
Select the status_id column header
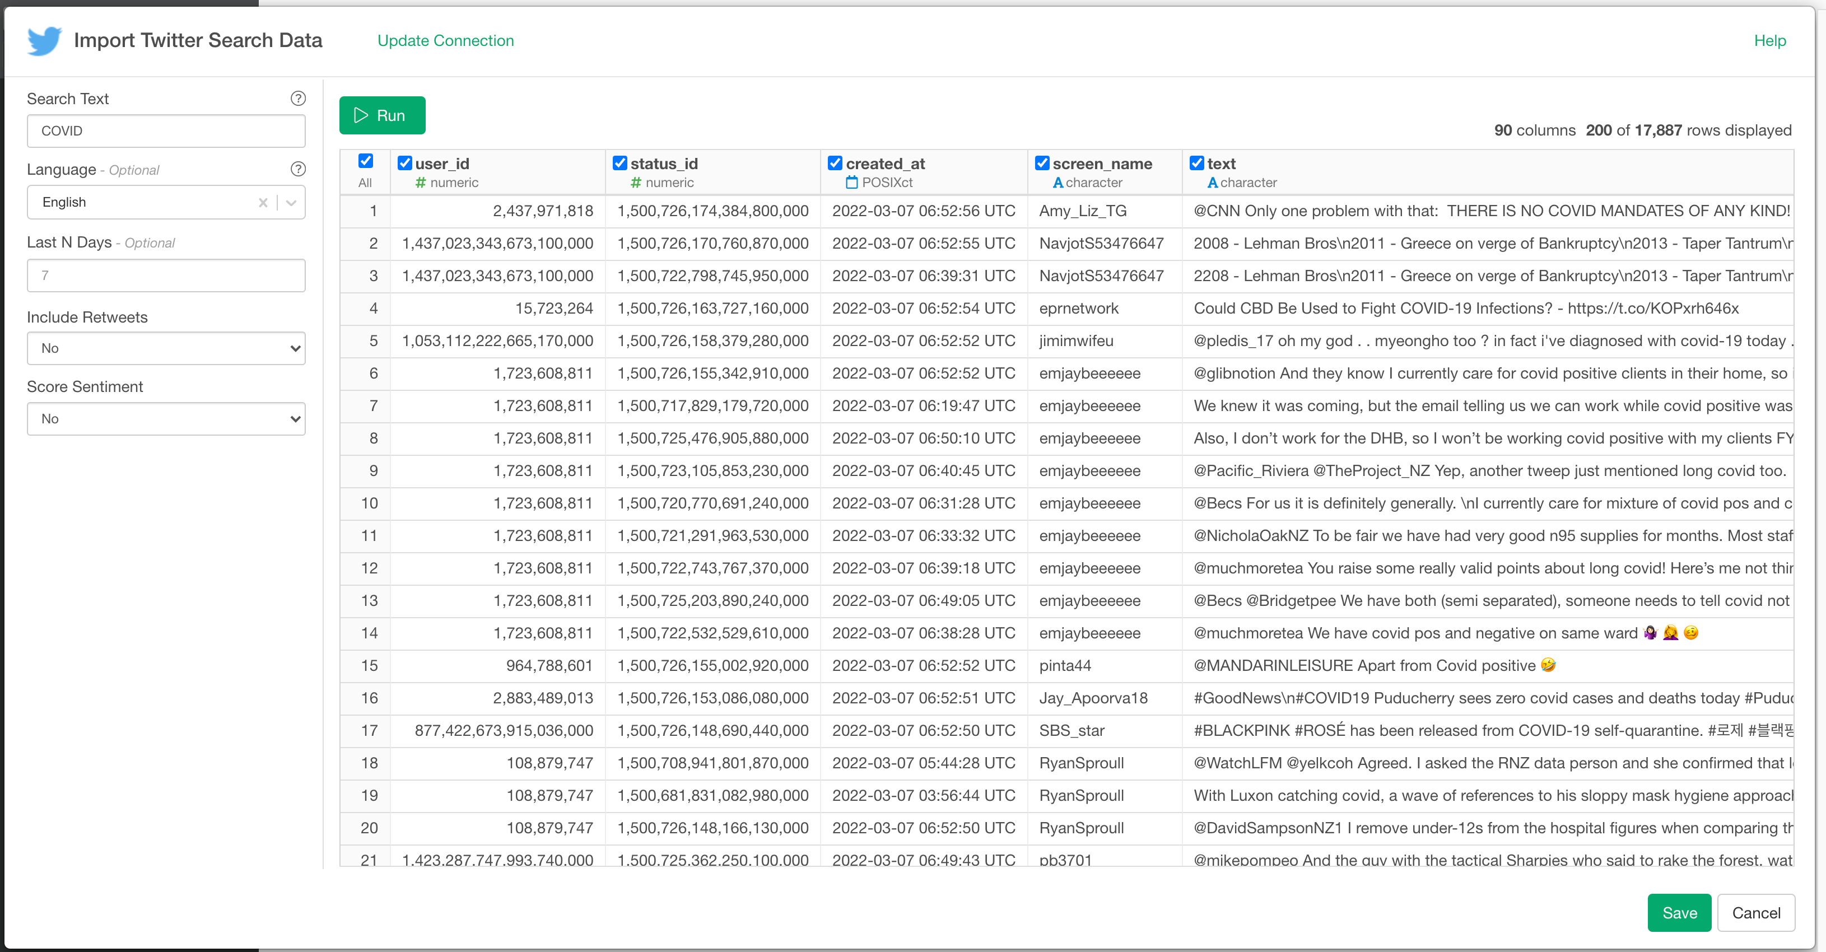[664, 164]
